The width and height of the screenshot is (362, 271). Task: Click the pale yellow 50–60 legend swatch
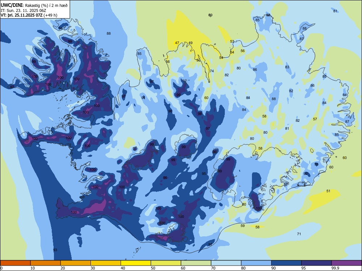click(166, 263)
